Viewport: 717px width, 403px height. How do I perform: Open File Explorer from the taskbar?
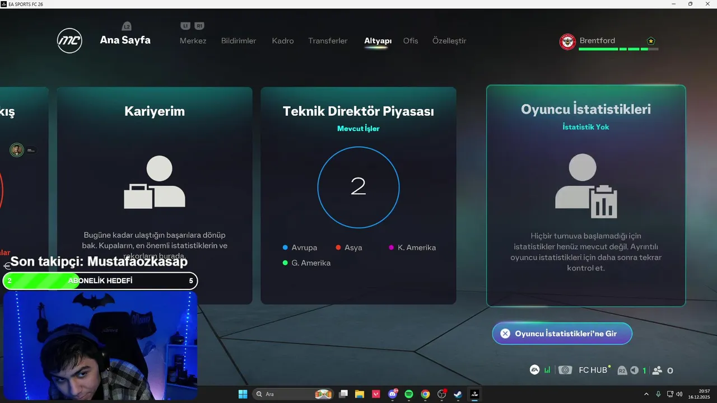pyautogui.click(x=360, y=394)
